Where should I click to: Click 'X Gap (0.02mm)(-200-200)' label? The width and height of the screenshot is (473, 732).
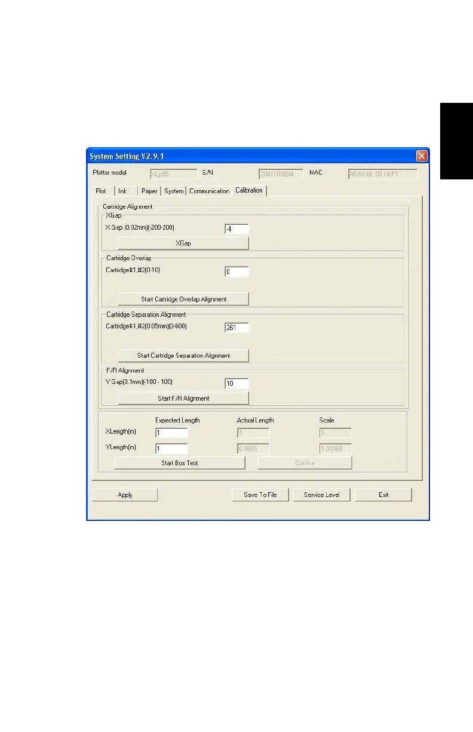pos(140,227)
